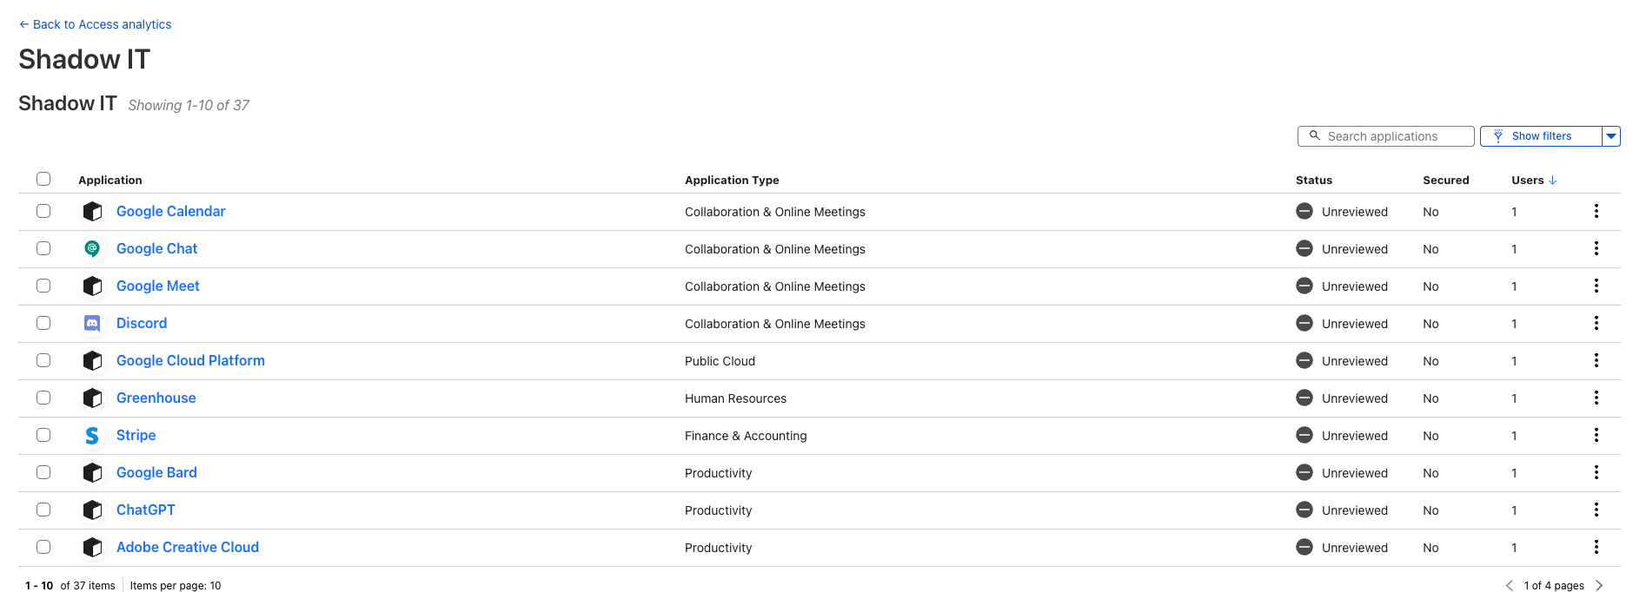This screenshot has width=1633, height=592.
Task: Open the Stripe application link
Action: (136, 436)
